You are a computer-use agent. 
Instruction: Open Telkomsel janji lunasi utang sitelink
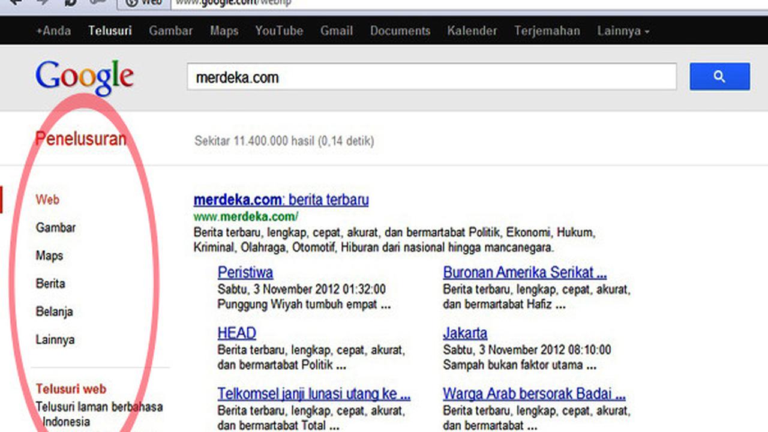(x=314, y=394)
